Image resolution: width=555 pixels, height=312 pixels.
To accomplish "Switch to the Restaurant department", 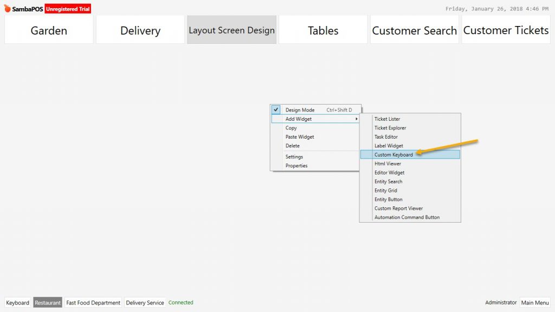I will [x=48, y=302].
